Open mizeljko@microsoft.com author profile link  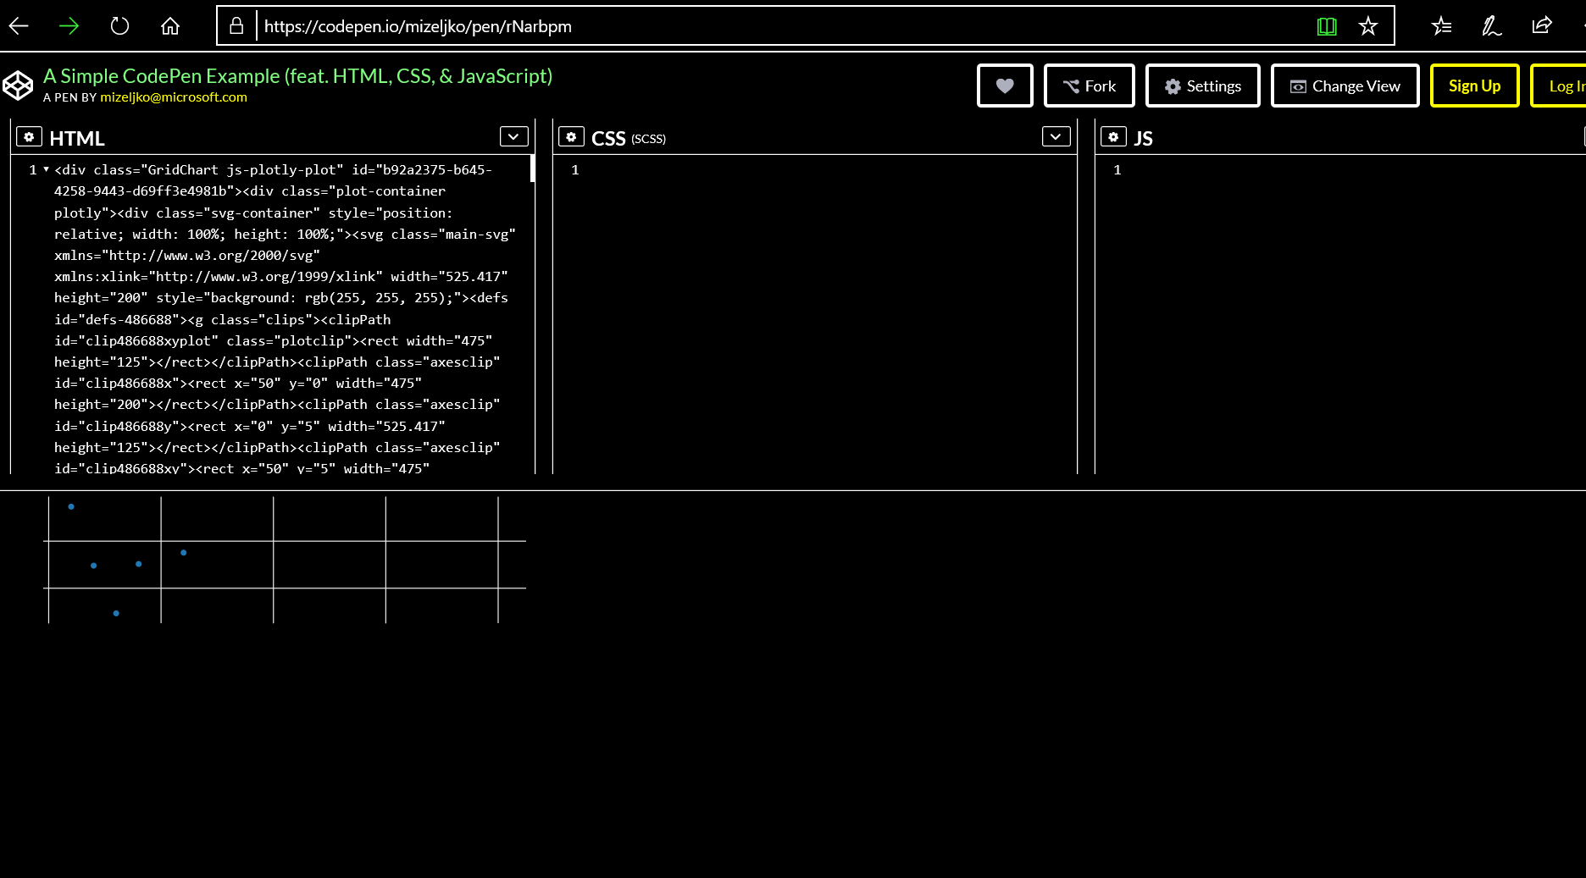tap(174, 97)
